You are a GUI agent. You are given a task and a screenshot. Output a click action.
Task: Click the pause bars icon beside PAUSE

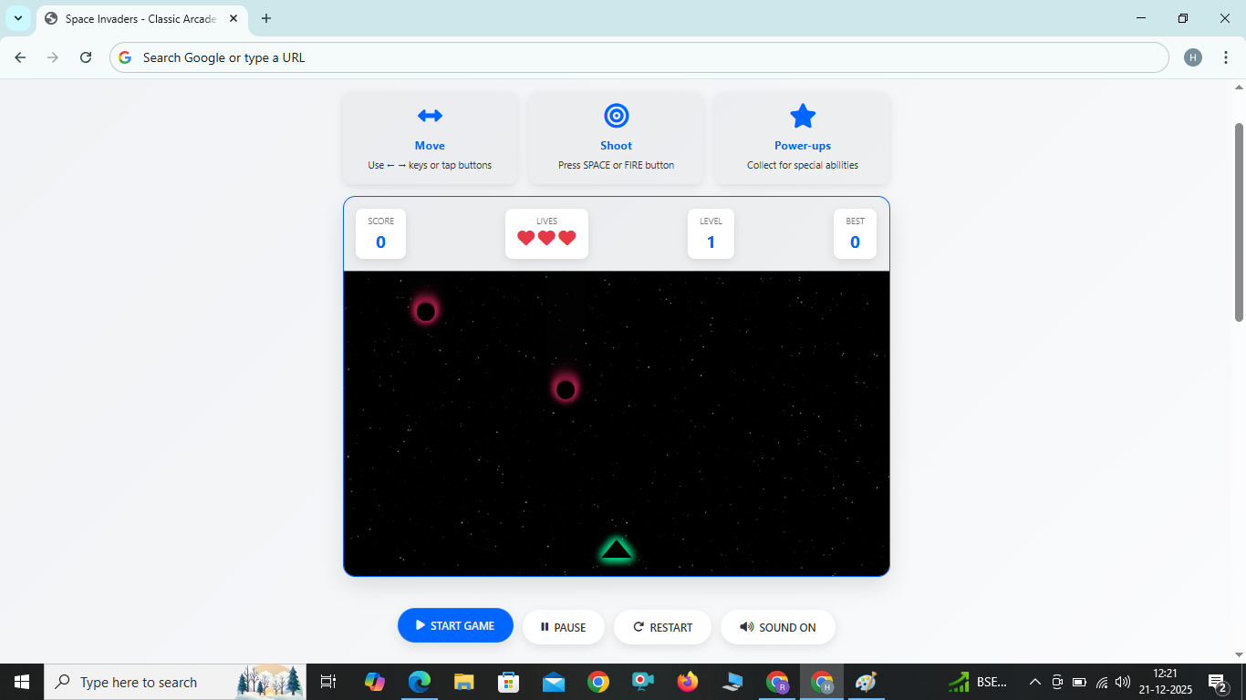point(545,626)
